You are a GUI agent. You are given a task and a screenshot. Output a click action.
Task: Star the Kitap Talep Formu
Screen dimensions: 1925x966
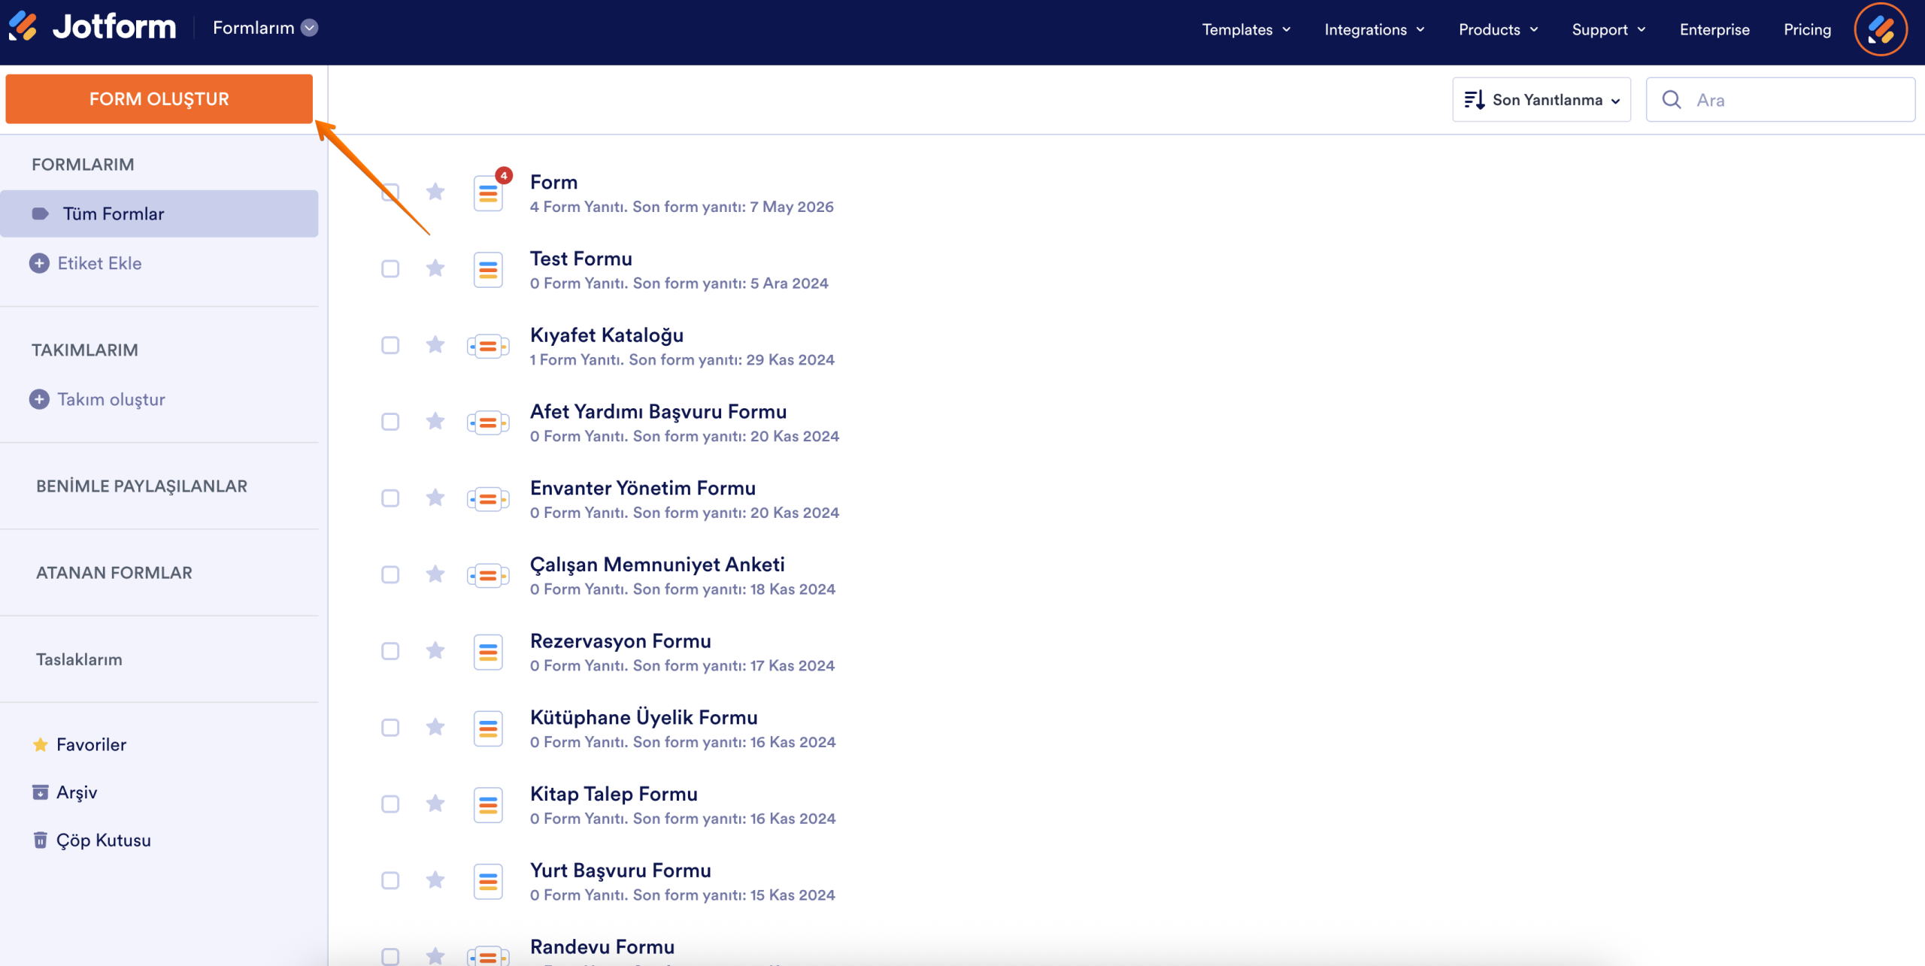(435, 804)
